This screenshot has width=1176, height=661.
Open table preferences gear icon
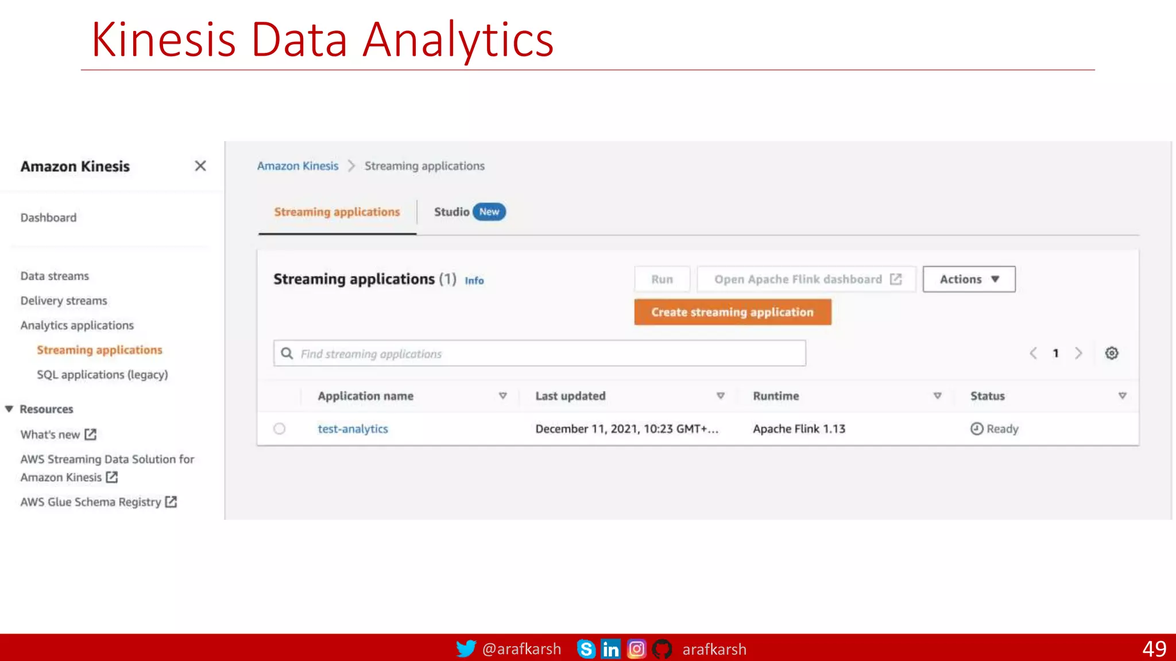[x=1112, y=353]
